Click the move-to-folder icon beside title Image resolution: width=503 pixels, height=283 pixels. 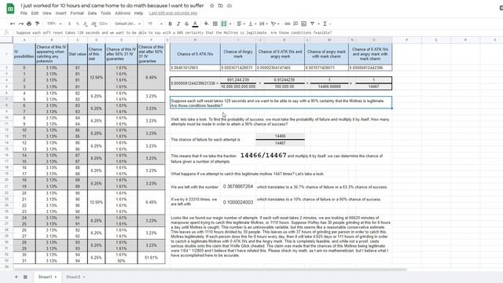[220, 6]
